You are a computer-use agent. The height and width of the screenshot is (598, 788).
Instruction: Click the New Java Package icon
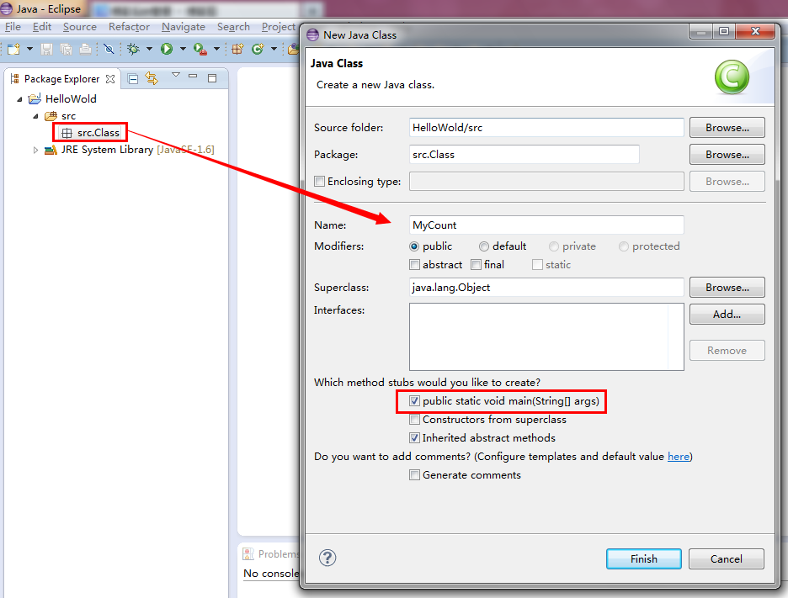(x=237, y=49)
